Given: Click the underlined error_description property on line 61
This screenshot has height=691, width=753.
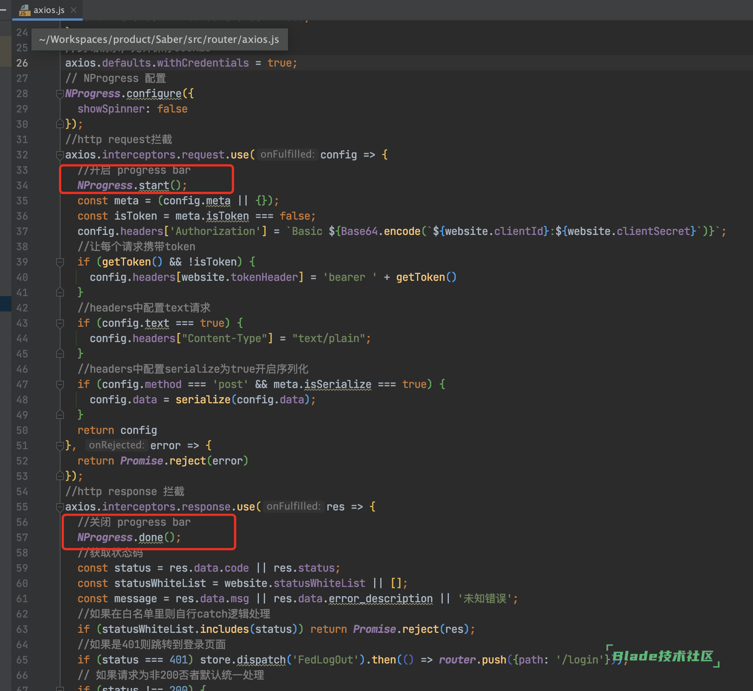Looking at the screenshot, I should pos(381,598).
